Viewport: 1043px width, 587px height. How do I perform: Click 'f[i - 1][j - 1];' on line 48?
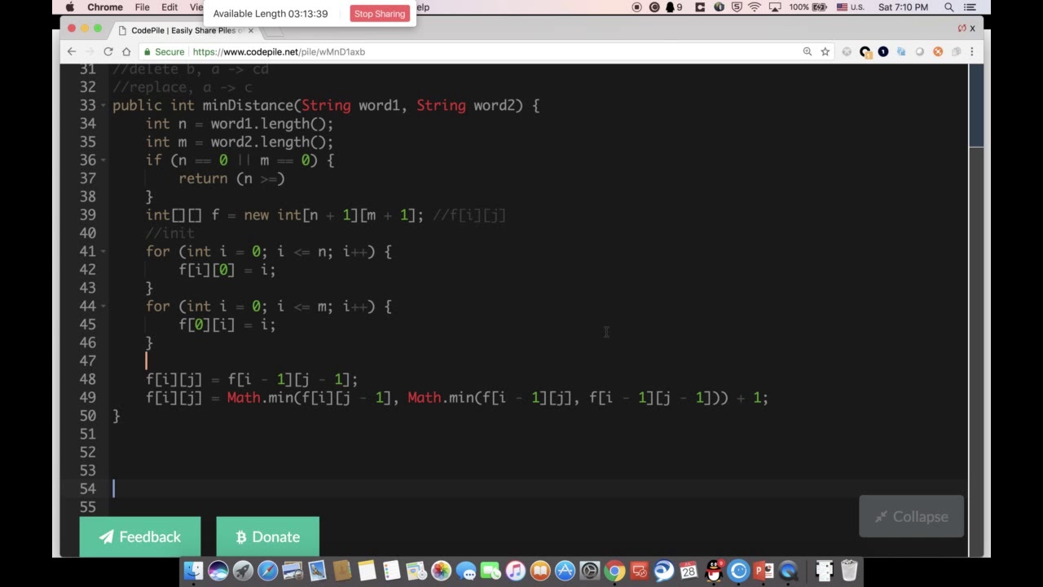[x=293, y=379]
